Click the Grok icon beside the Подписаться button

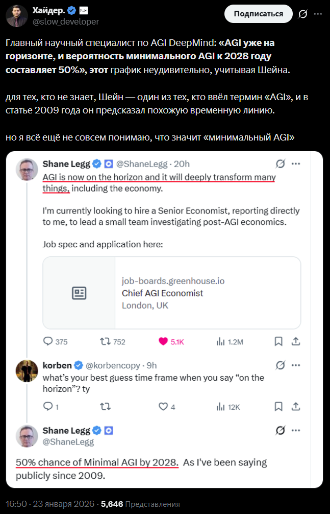(x=303, y=14)
